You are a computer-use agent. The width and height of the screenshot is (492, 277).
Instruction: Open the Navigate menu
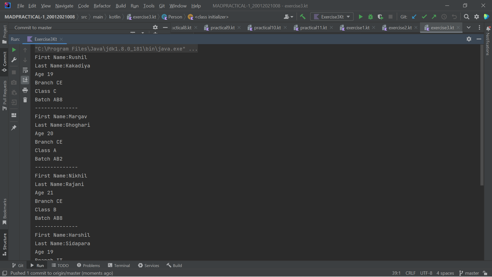(x=64, y=6)
